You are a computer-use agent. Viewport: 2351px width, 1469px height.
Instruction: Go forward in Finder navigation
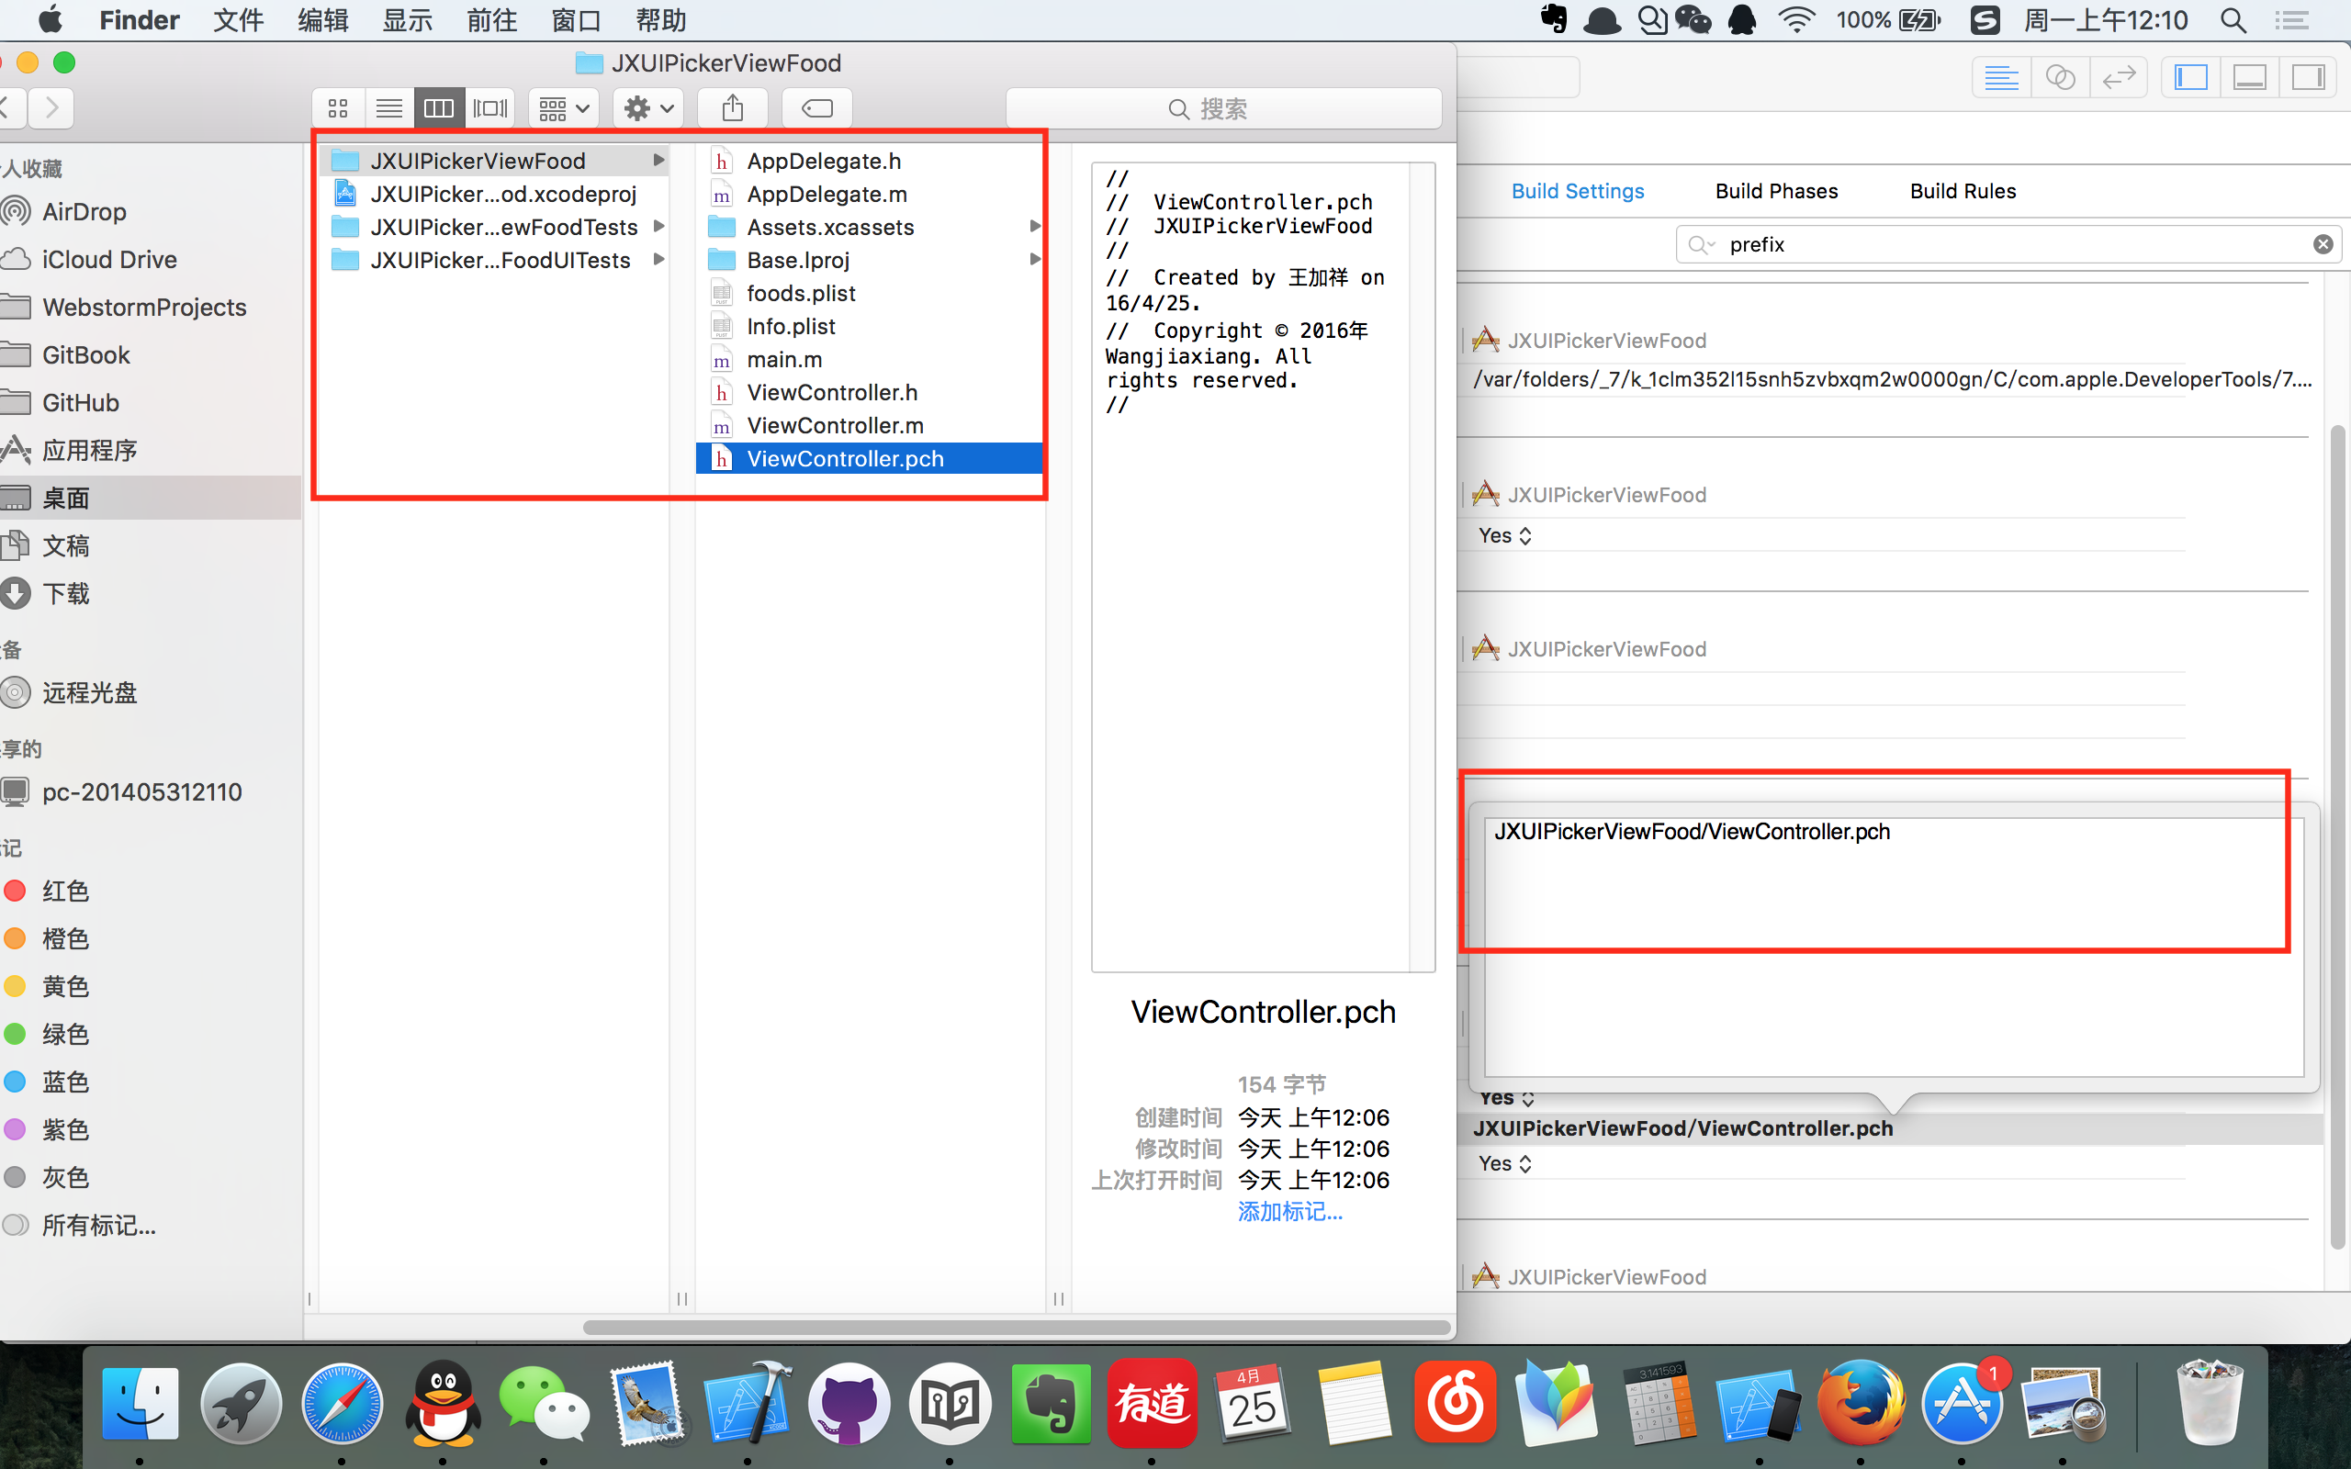[51, 107]
